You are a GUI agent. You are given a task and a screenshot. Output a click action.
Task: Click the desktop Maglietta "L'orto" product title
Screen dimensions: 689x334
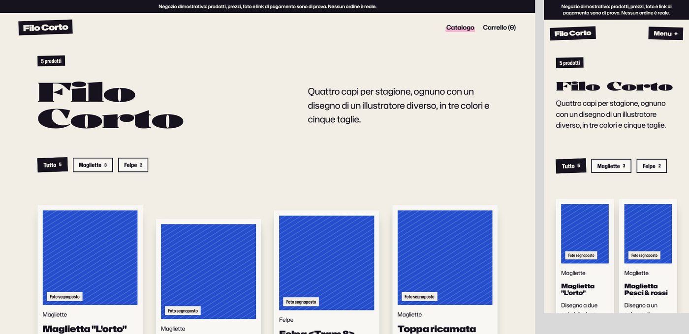85,329
